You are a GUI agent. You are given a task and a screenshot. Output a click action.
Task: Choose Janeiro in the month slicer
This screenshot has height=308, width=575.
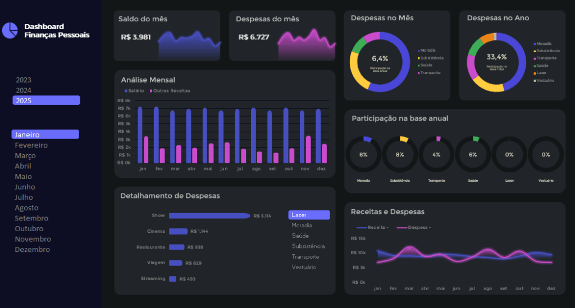45,135
